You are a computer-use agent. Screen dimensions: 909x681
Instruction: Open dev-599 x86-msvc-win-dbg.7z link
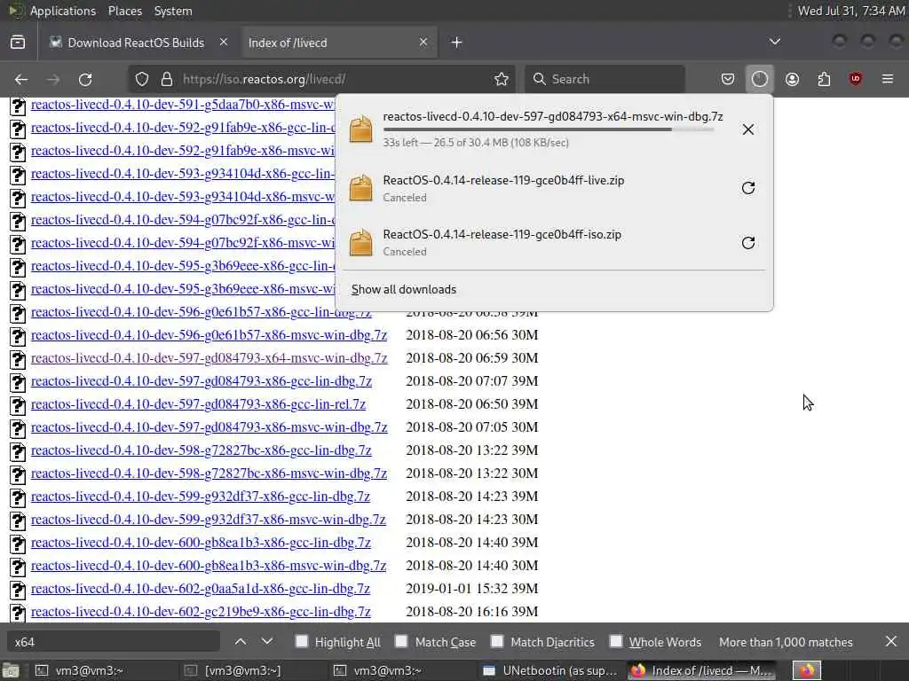click(x=208, y=520)
